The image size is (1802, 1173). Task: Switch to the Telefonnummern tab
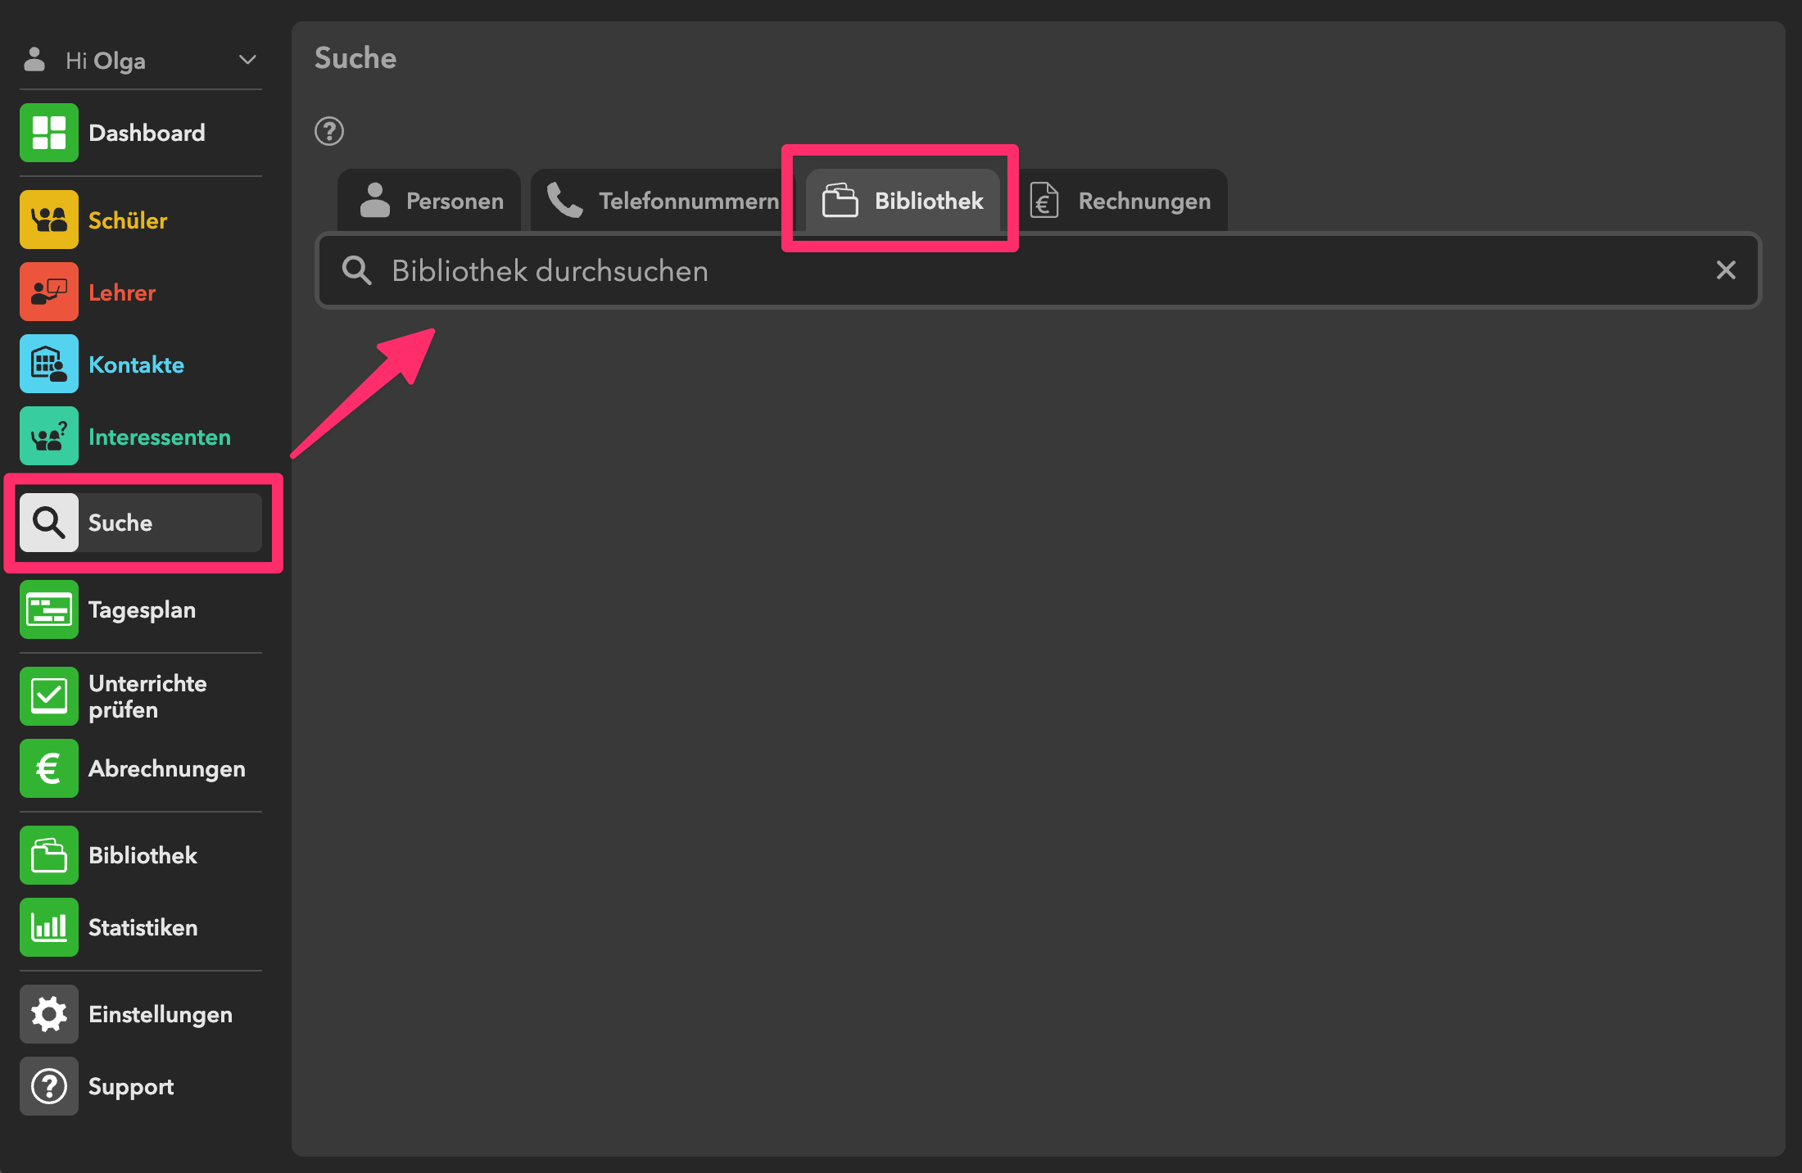point(662,201)
